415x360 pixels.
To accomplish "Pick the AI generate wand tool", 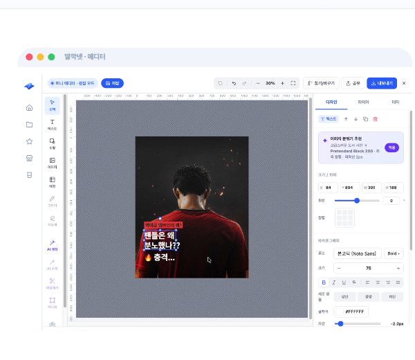I will [x=52, y=245].
